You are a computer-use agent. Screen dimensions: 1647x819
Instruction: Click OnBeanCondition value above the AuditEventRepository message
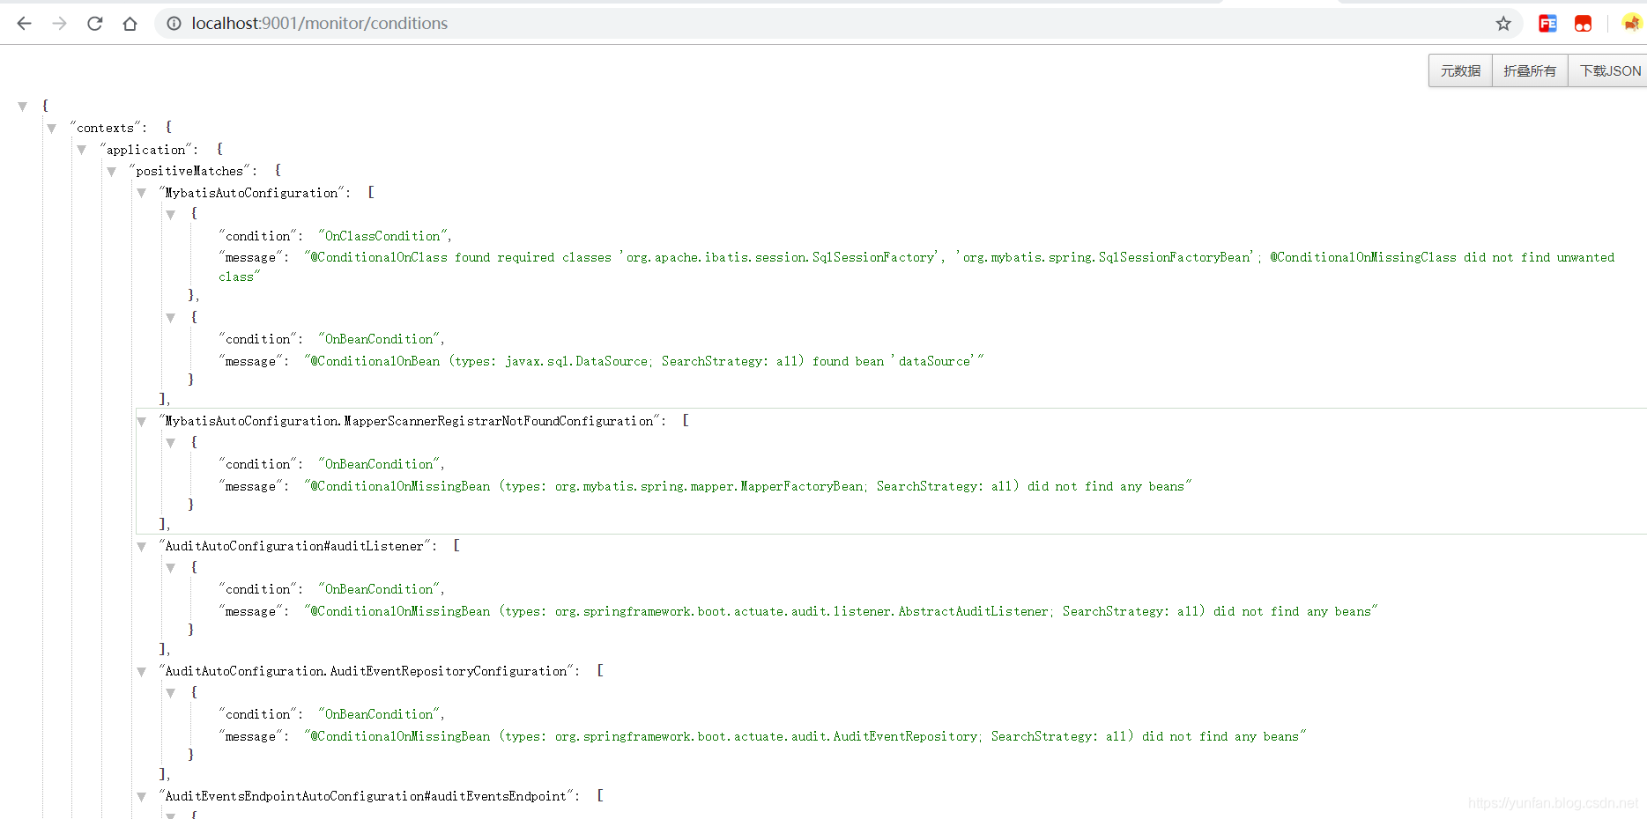[x=380, y=714]
